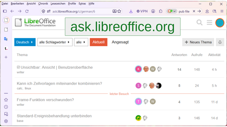Click the 'linux' tag under Zellvorlagen topic
227x127 pixels.
coord(28,89)
